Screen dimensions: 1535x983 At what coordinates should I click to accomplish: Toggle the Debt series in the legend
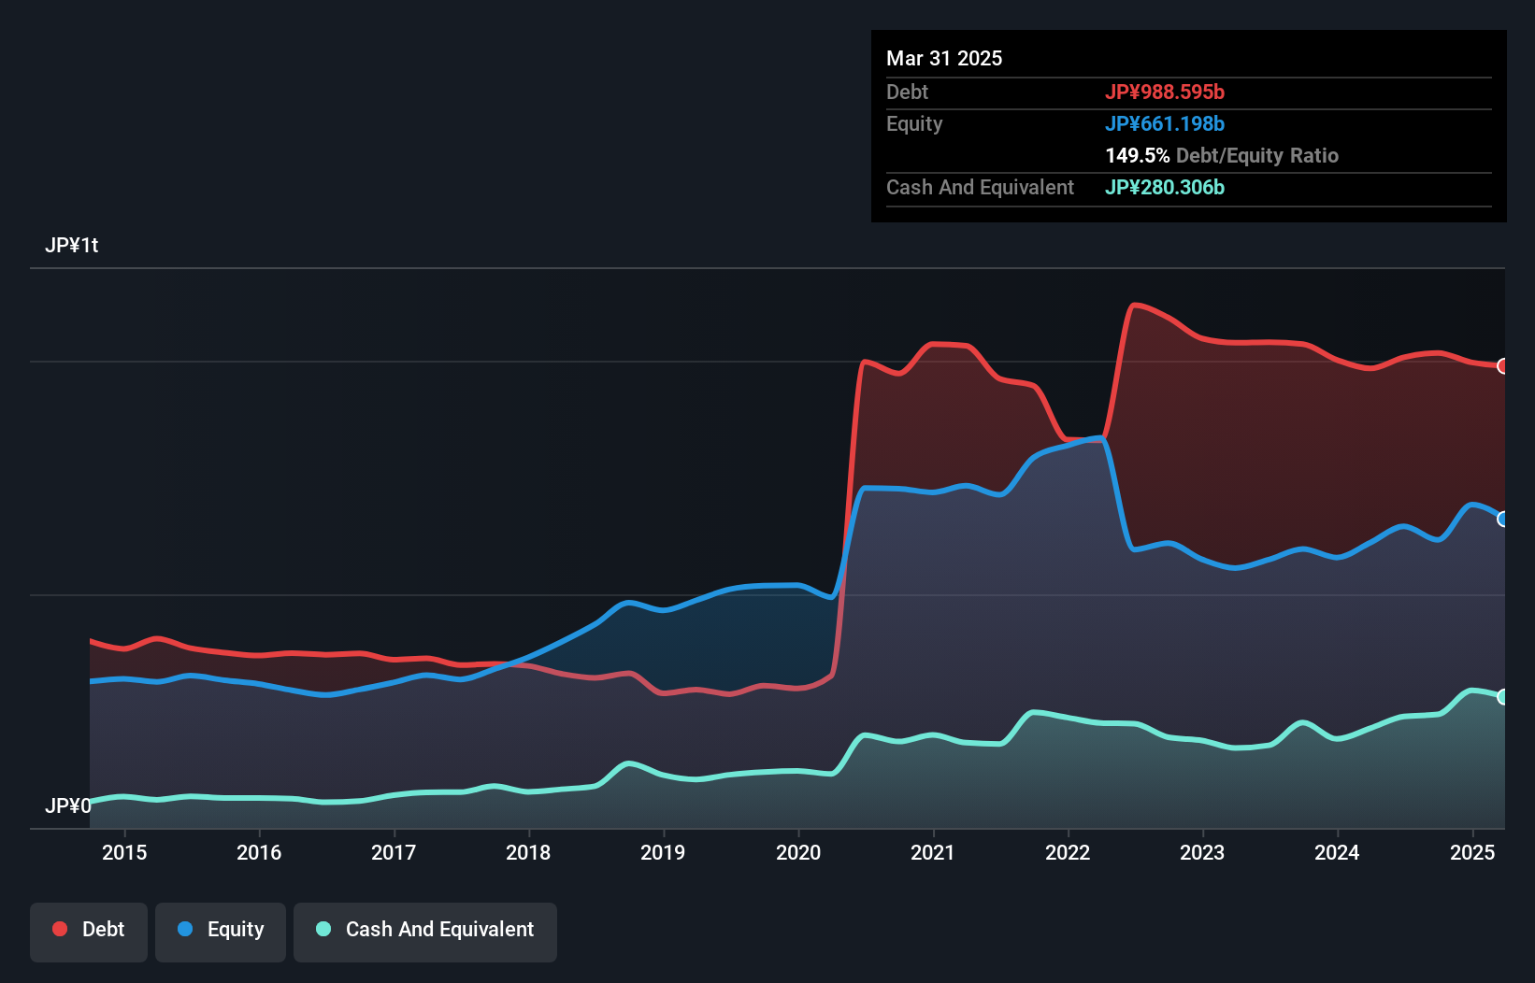[x=89, y=932]
